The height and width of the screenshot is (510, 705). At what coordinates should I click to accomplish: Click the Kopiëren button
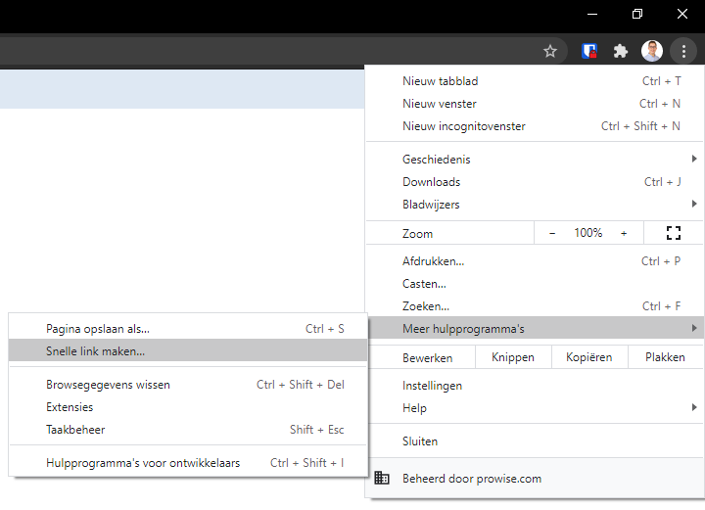tap(588, 357)
